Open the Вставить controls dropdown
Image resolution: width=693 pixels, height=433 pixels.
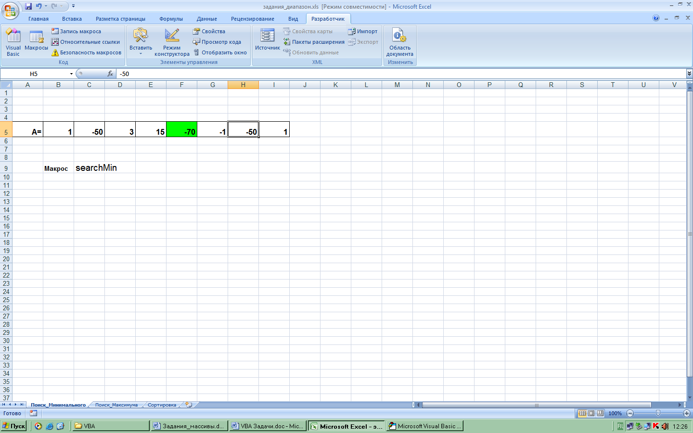(x=141, y=42)
